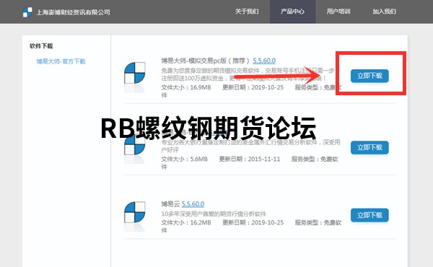Open the 上海澎博财经资讯有限公司 company name
Image resolution: width=433 pixels, height=267 pixels.
click(74, 12)
